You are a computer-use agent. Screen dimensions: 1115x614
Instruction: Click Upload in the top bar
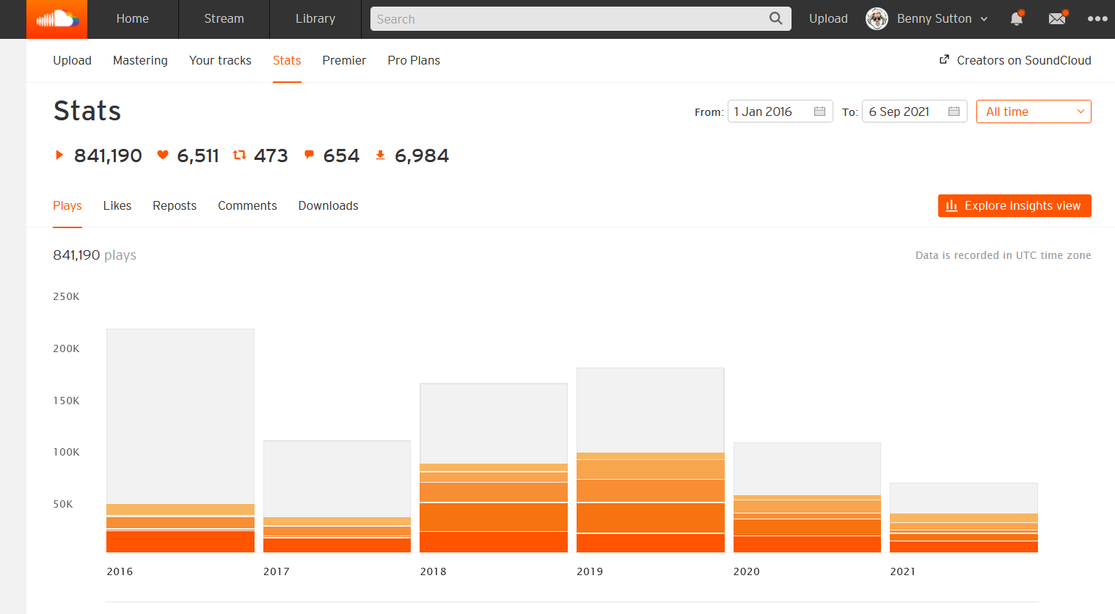828,19
